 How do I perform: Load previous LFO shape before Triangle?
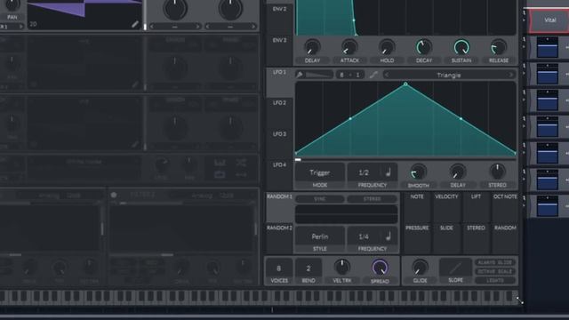click(x=387, y=75)
